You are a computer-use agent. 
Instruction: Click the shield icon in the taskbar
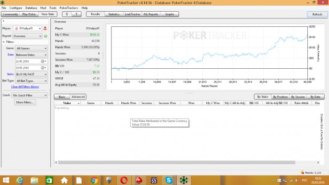point(109,180)
